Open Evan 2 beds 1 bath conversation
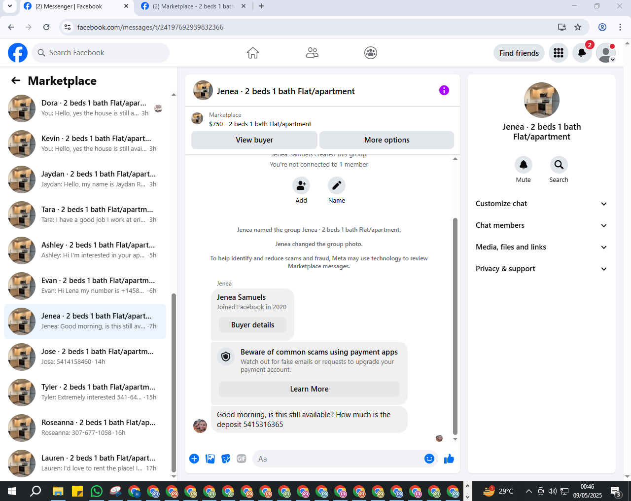 [x=85, y=286]
